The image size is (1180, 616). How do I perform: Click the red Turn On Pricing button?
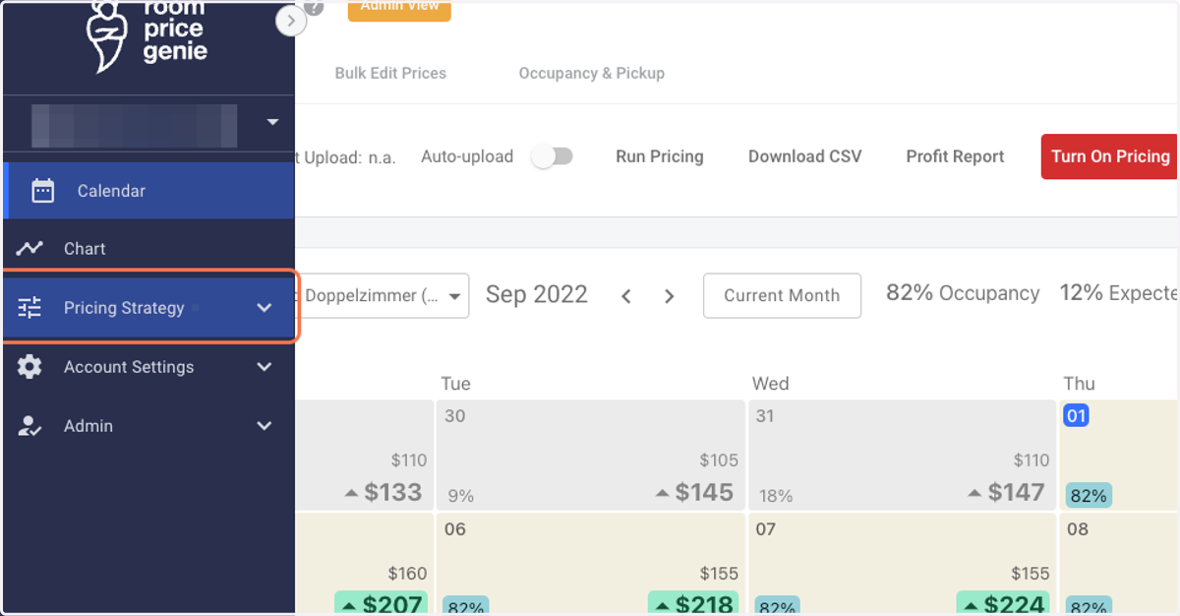coord(1110,156)
